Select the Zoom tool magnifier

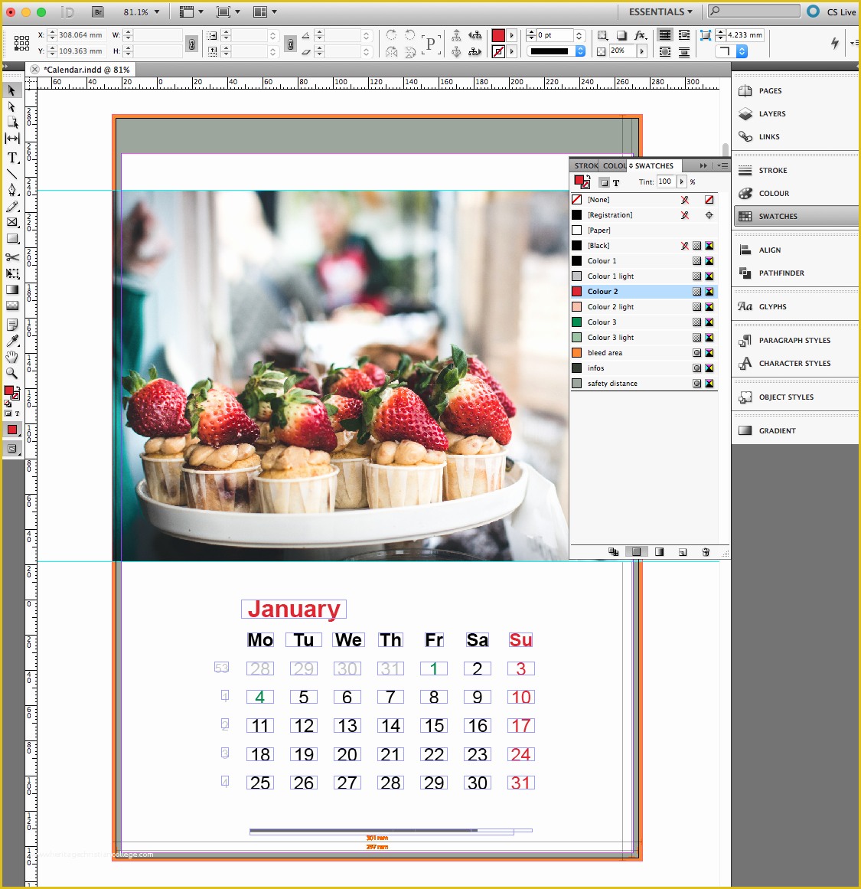pos(12,373)
